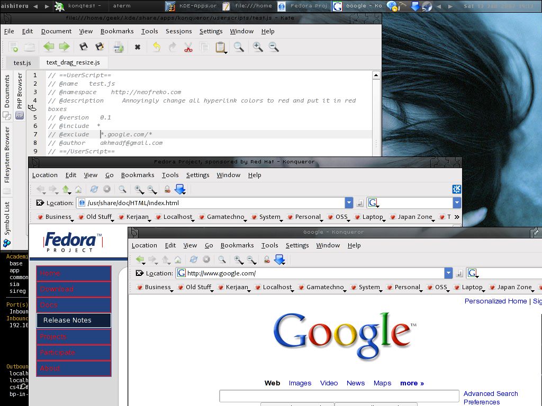Click Home icon in Google Konqueror toolbar
Viewport: 542px width, 406px height.
(178, 260)
